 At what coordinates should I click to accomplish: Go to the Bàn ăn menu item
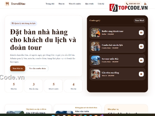point(61,4)
